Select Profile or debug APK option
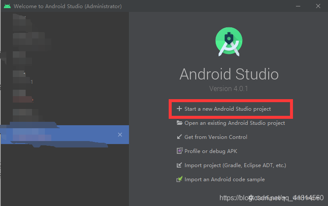 (211, 151)
